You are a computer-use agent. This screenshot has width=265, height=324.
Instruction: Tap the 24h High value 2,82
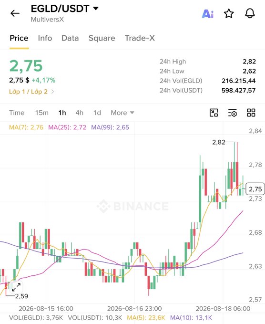[x=249, y=62]
